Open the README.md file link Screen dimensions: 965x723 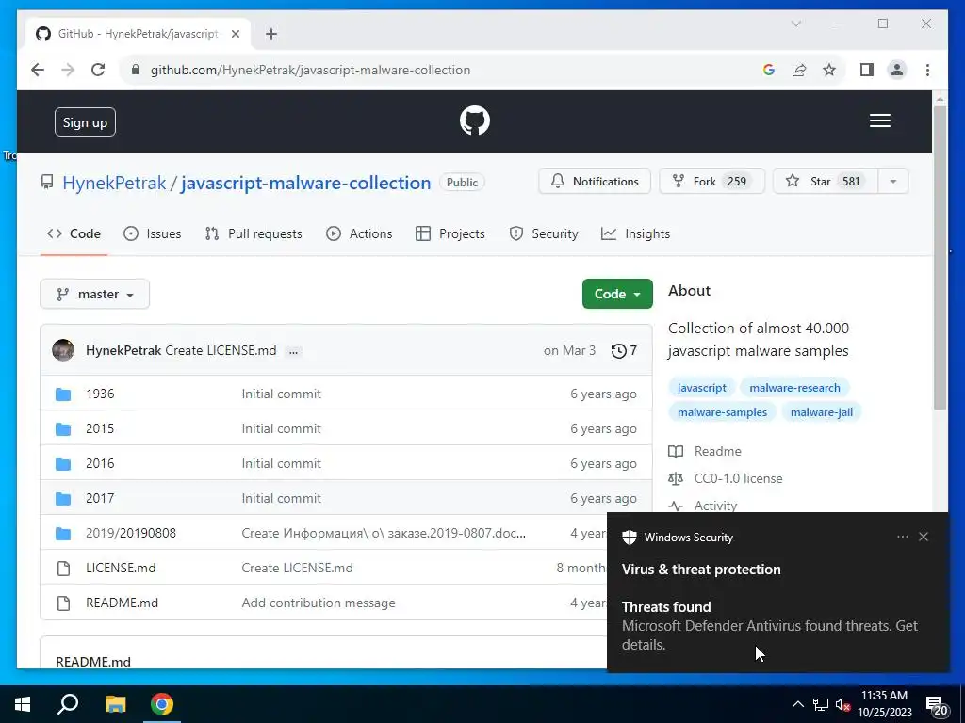[x=122, y=603]
